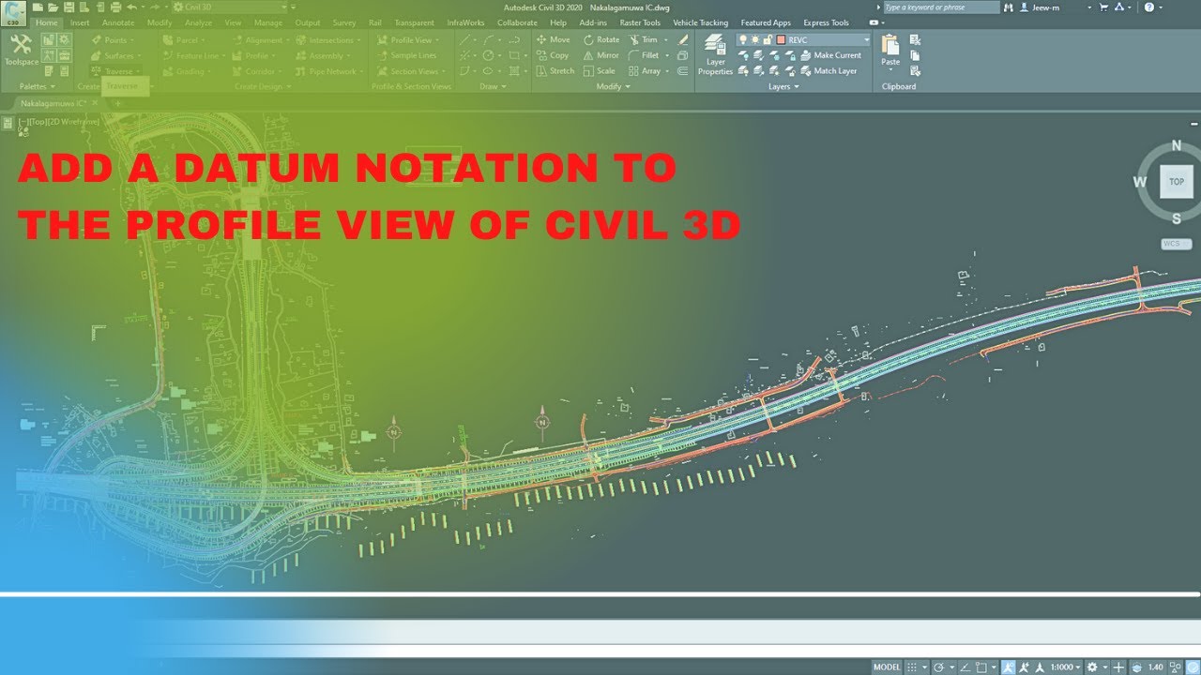The image size is (1201, 675).
Task: Click the Sample Lines button
Action: pos(406,55)
